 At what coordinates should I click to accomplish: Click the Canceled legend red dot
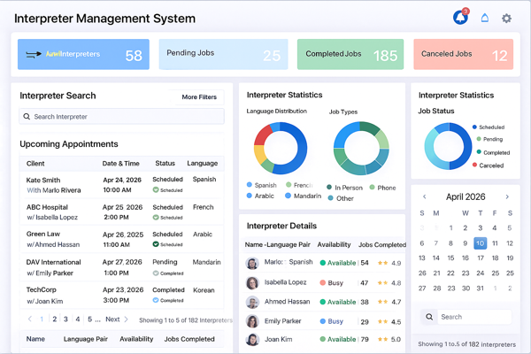click(x=474, y=165)
